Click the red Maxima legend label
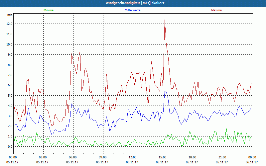 tap(216, 10)
